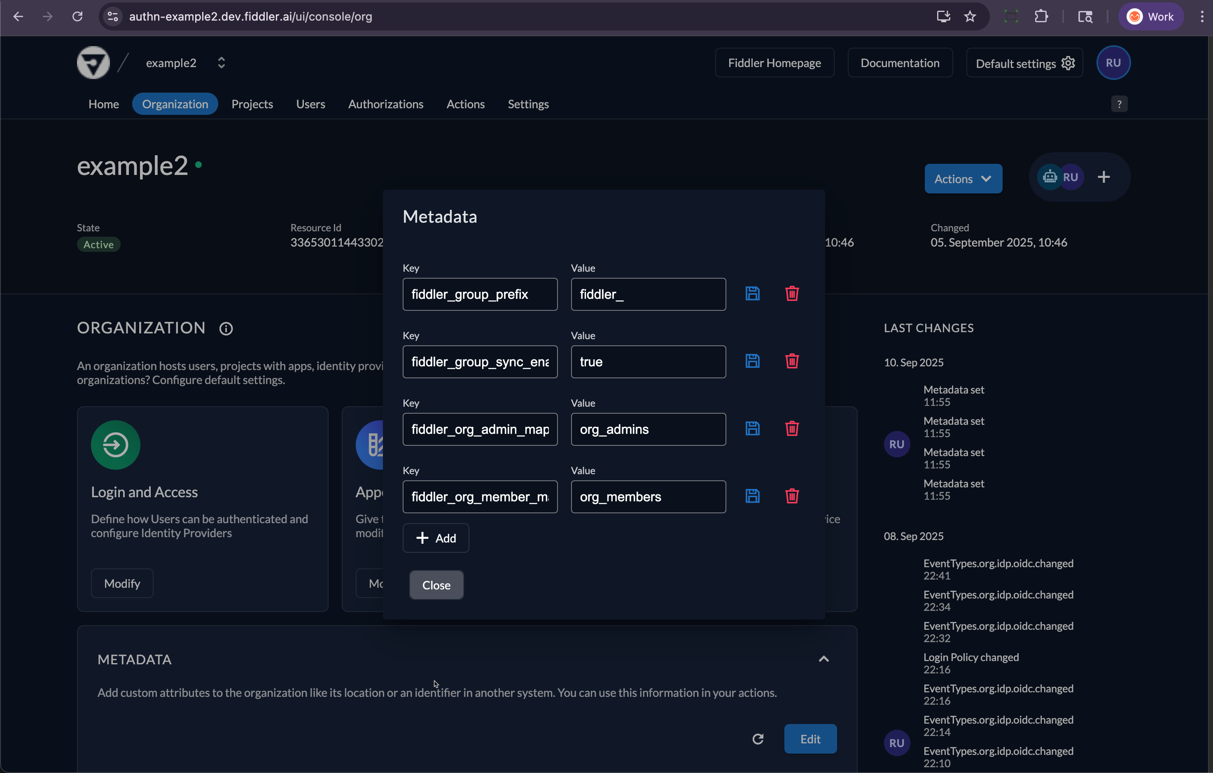Click the Fiddler logo
The image size is (1213, 773).
(x=93, y=63)
